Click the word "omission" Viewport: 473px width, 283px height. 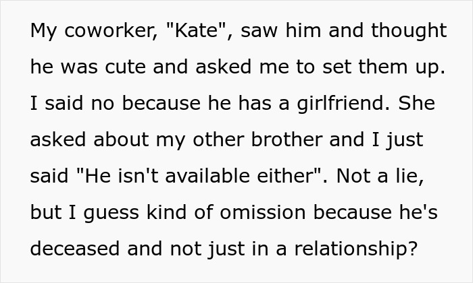point(263,212)
